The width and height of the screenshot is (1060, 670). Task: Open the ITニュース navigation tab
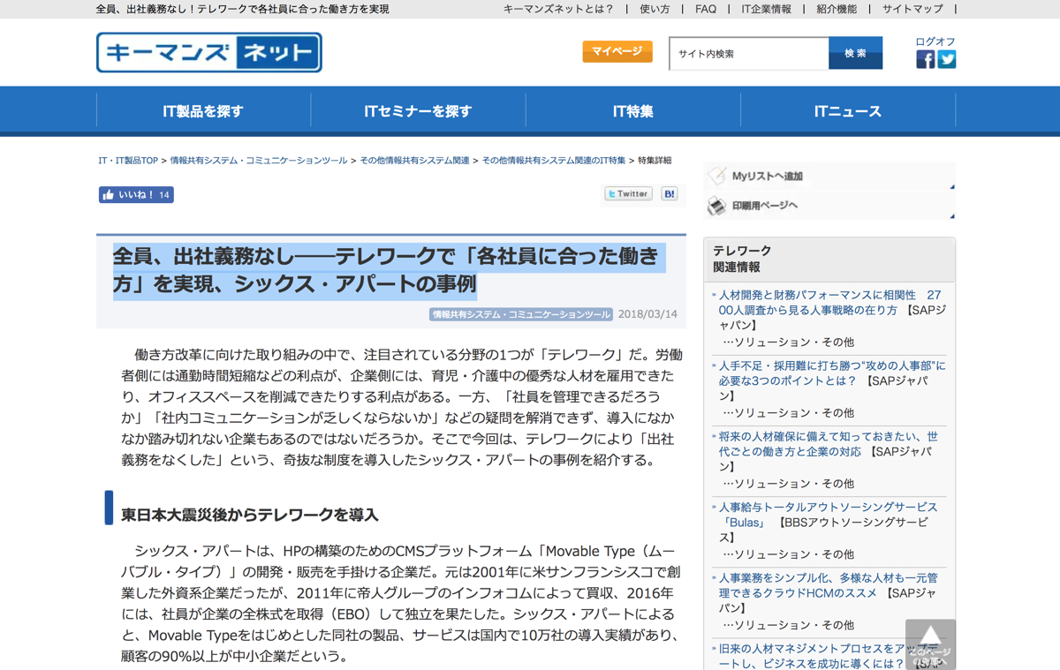point(848,111)
